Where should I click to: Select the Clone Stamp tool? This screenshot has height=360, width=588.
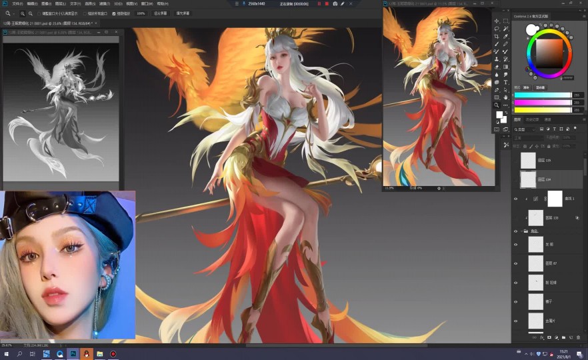click(497, 59)
